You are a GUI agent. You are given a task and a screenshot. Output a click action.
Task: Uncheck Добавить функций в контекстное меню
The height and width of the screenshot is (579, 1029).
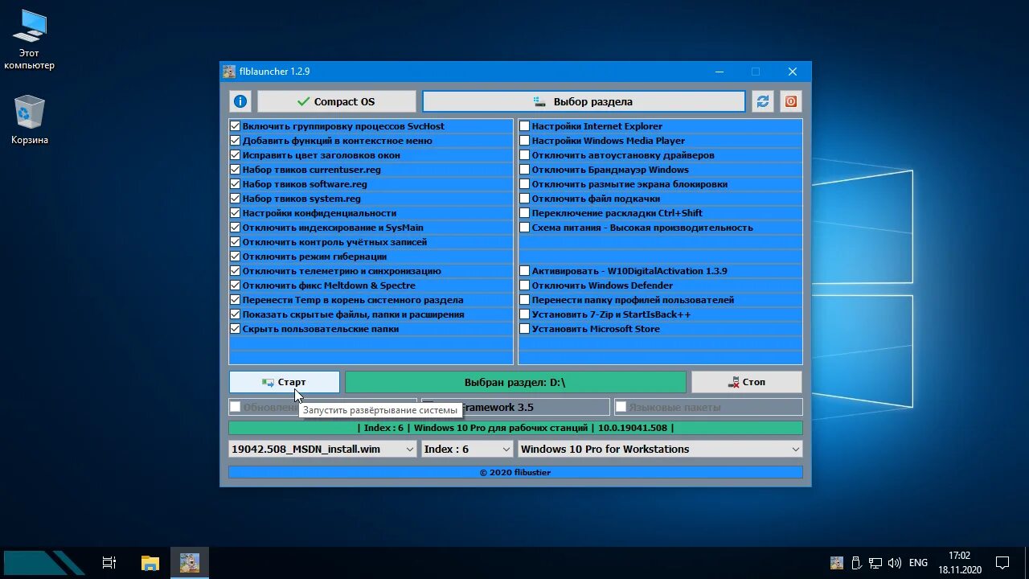[236, 141]
